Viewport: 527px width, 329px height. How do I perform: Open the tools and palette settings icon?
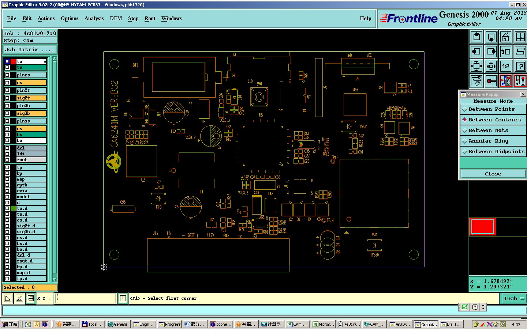[x=476, y=80]
